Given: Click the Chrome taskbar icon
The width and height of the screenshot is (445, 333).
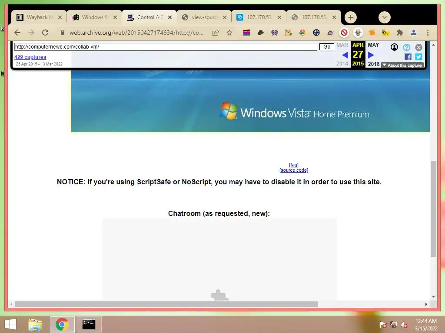Looking at the screenshot, I should point(62,324).
